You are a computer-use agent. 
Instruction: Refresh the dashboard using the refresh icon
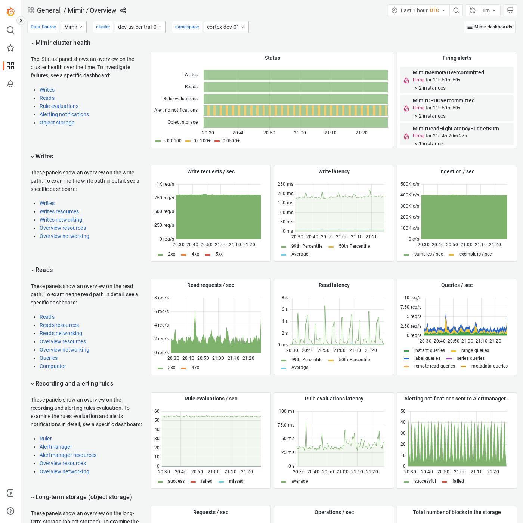click(x=472, y=10)
